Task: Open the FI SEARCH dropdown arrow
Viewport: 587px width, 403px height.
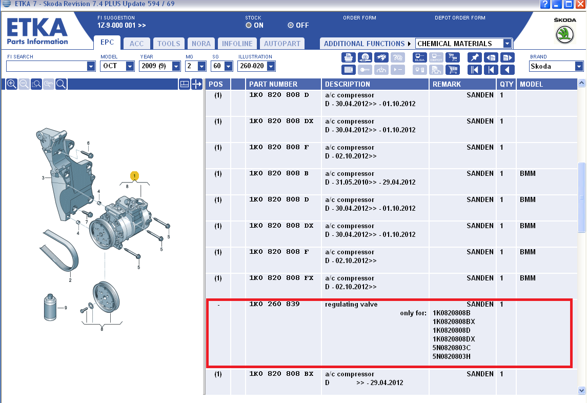Action: (91, 66)
